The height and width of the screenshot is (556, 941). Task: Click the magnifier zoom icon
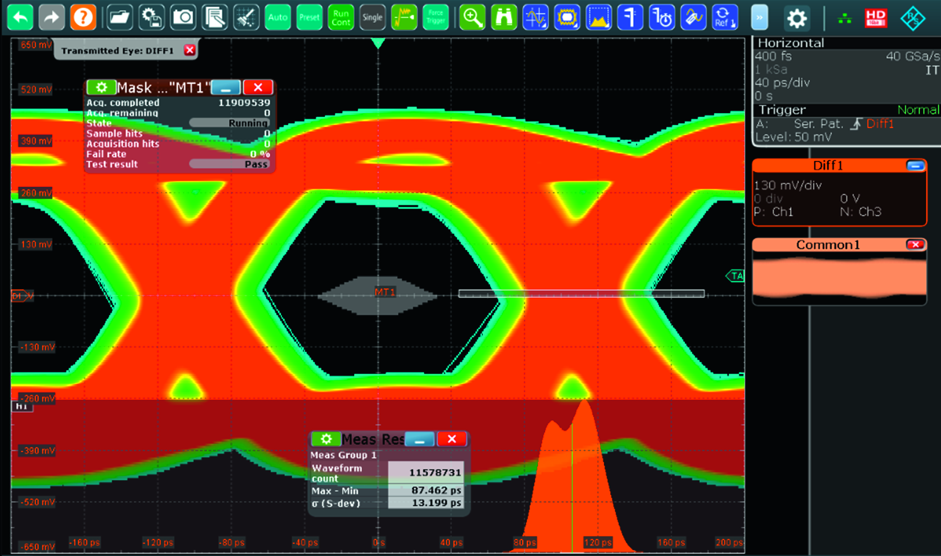point(472,18)
